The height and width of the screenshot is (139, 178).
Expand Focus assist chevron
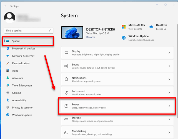(169, 93)
